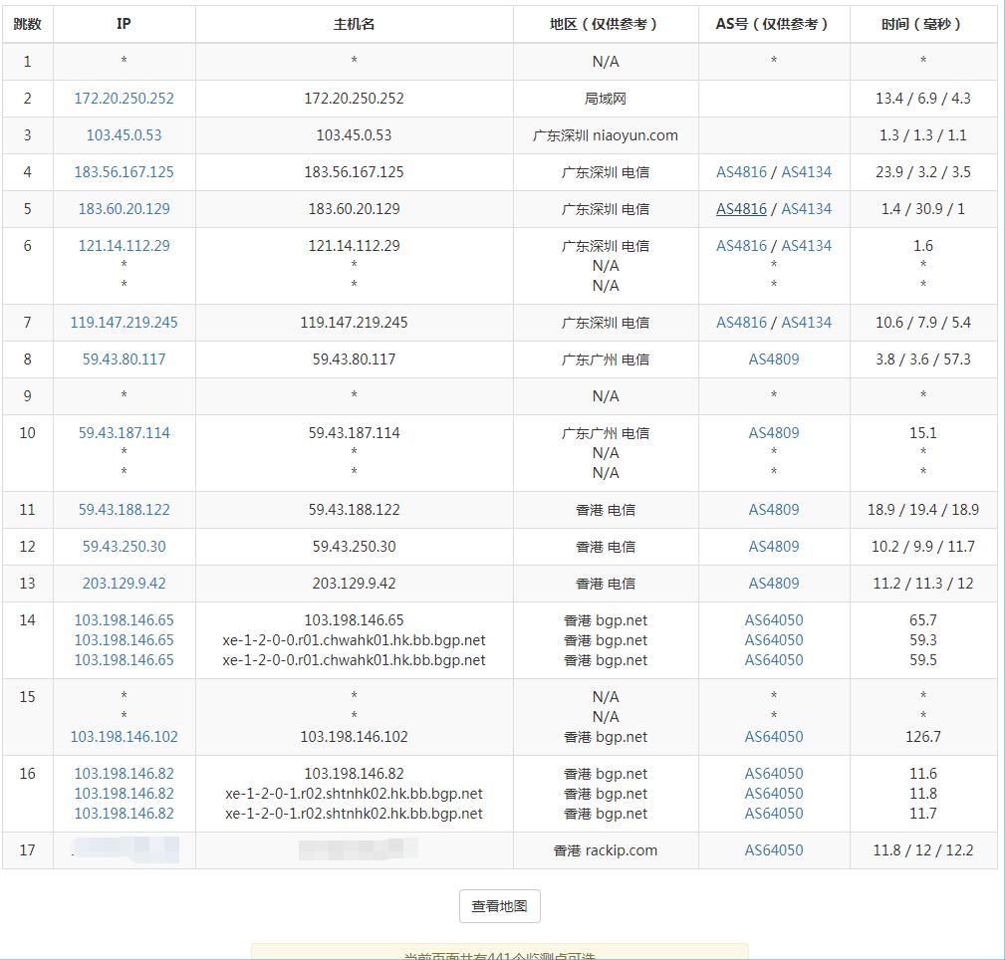1005x960 pixels.
Task: Click IP link 203.129.9.42 at hop 13
Action: tap(124, 584)
